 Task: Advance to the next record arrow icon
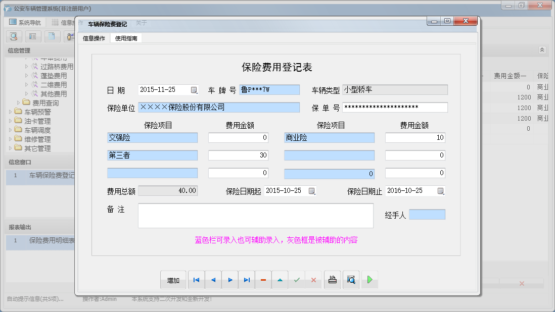(x=229, y=279)
